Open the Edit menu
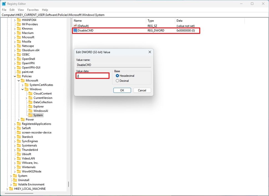The height and width of the screenshot is (196, 269). point(12,9)
